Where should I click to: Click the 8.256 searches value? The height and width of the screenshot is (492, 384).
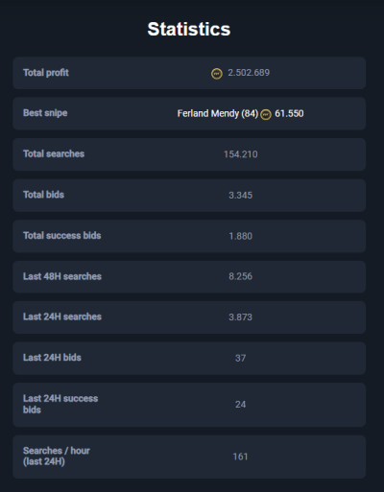(241, 276)
